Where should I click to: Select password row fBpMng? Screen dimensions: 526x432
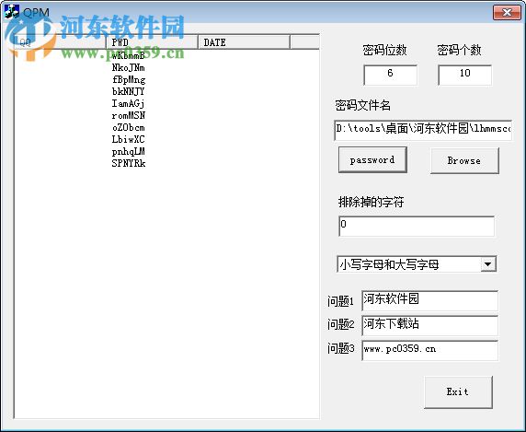(x=129, y=80)
